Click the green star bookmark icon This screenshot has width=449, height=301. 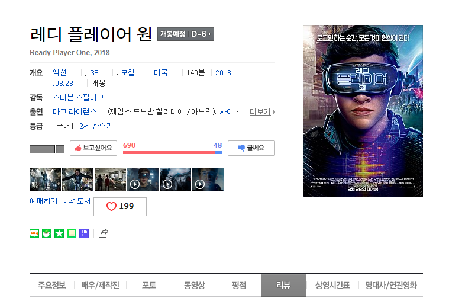59,233
